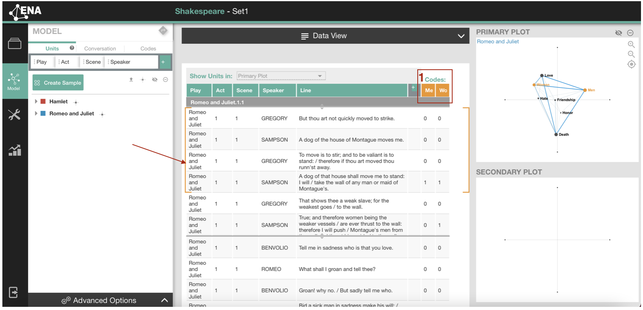Viewport: 643px width, 310px height.
Task: Open the Show Units in dropdown
Action: tap(281, 76)
